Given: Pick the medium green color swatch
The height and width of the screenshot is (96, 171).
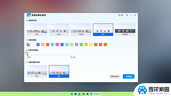Looking at the screenshot, I should tap(81, 45).
